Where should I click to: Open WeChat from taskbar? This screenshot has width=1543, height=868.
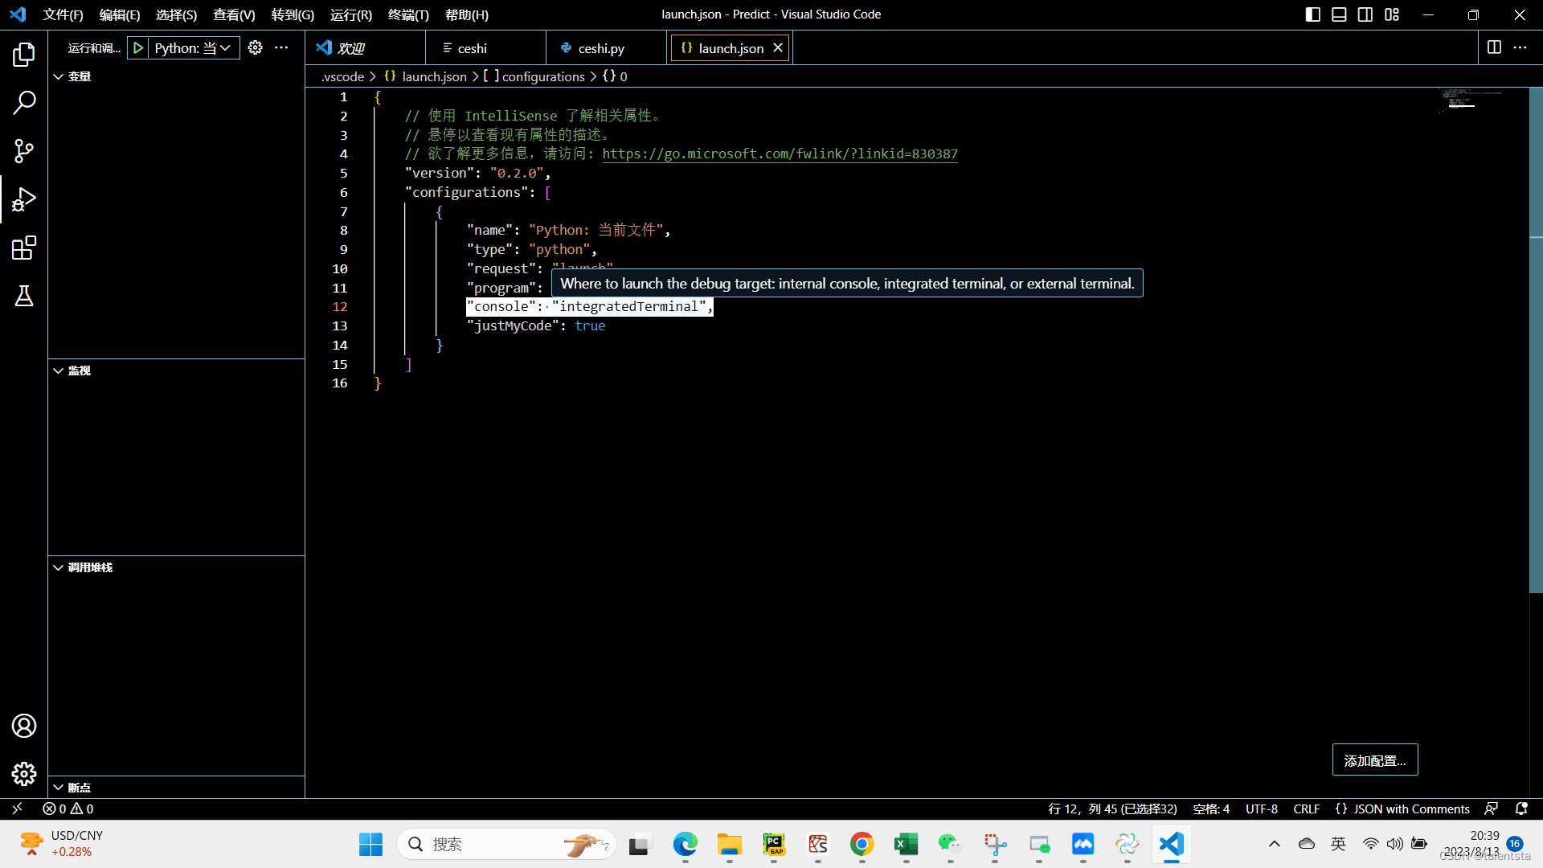950,844
